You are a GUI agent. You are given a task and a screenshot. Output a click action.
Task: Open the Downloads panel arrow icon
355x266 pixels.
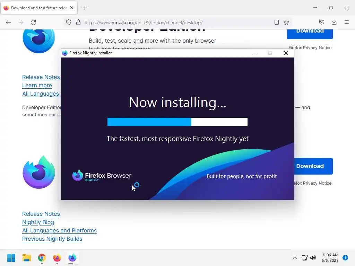coord(334,22)
